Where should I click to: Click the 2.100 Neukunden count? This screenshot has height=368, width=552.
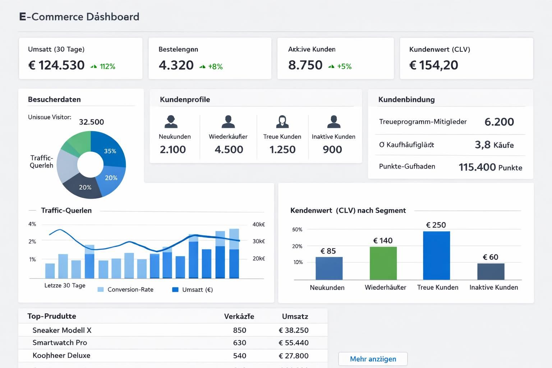pyautogui.click(x=173, y=149)
